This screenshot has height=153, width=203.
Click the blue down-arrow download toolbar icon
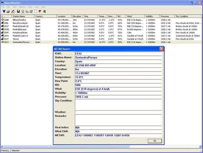4,12
